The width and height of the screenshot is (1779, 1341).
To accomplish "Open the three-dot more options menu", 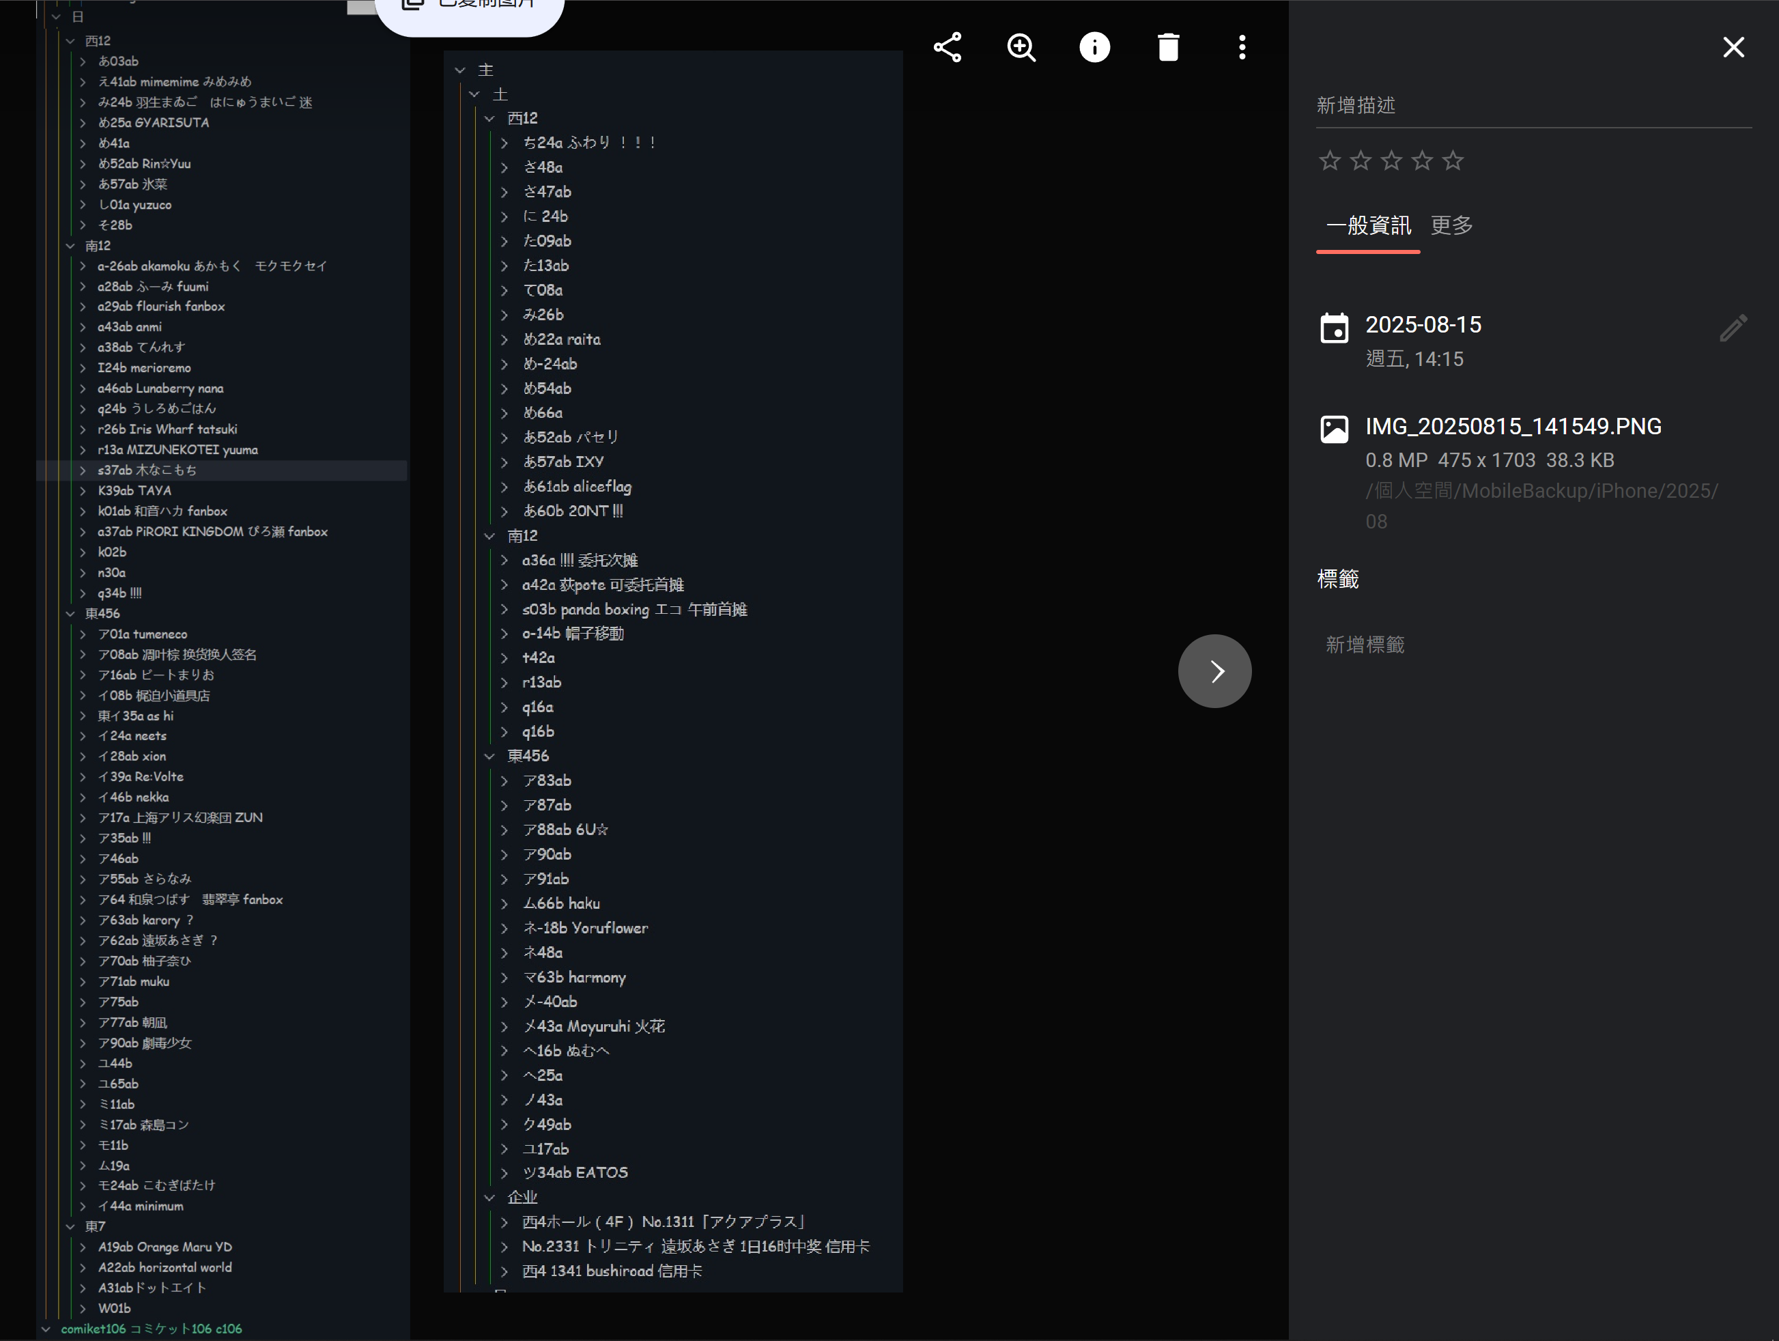I will tap(1242, 48).
